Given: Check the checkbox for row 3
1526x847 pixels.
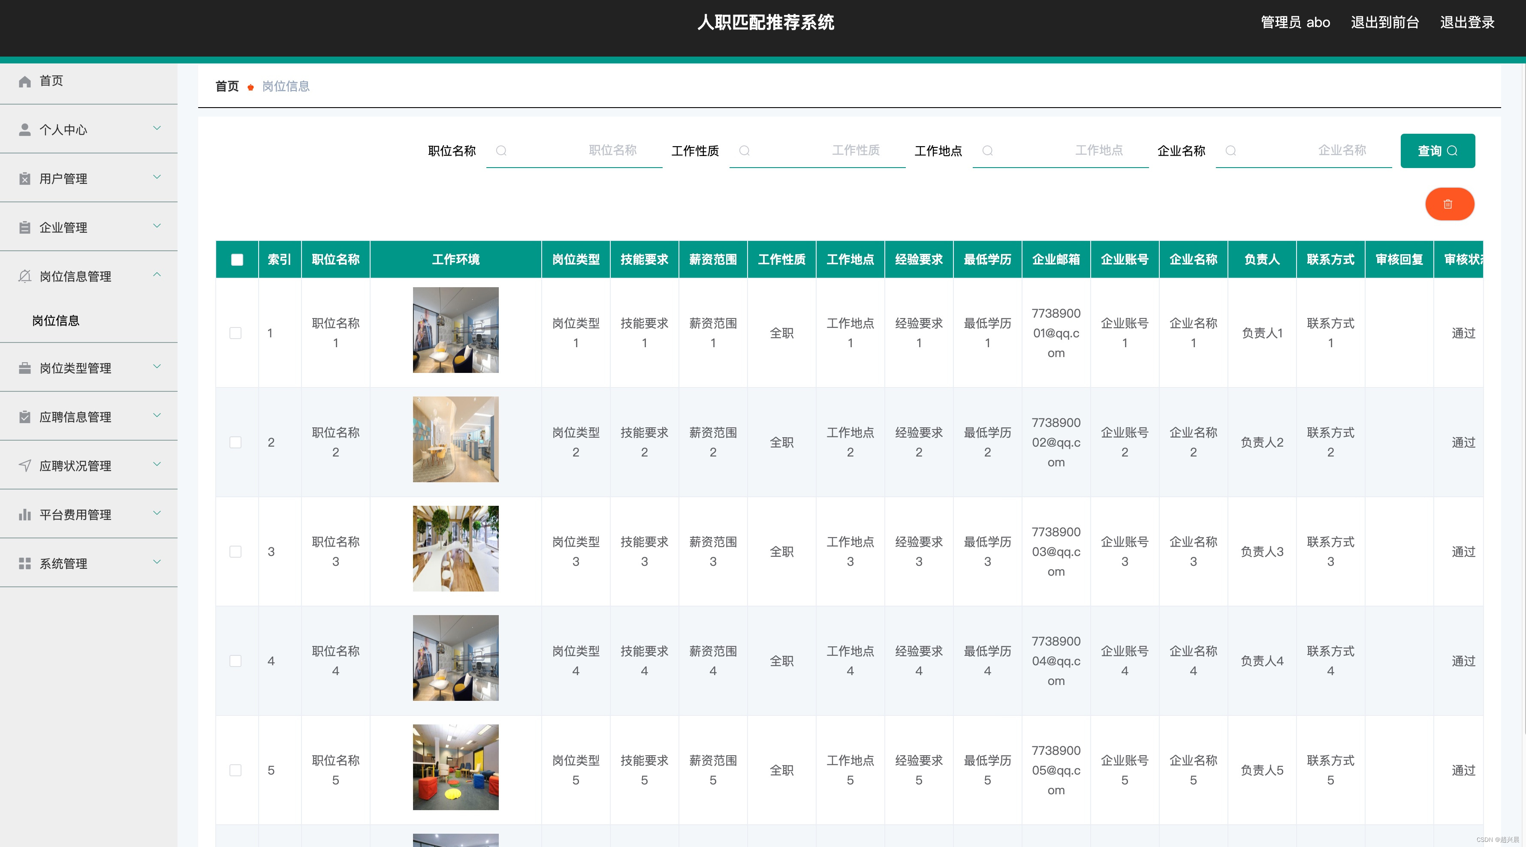Looking at the screenshot, I should pos(235,552).
